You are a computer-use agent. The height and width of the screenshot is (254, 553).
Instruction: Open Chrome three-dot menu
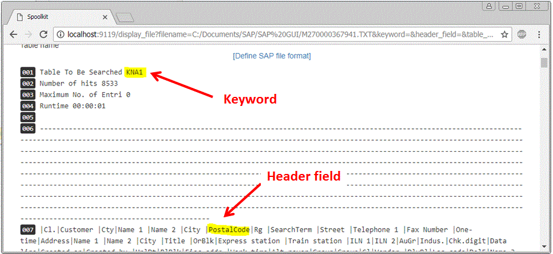(x=539, y=34)
